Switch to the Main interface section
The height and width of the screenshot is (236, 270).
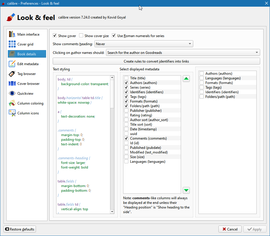tap(27, 34)
